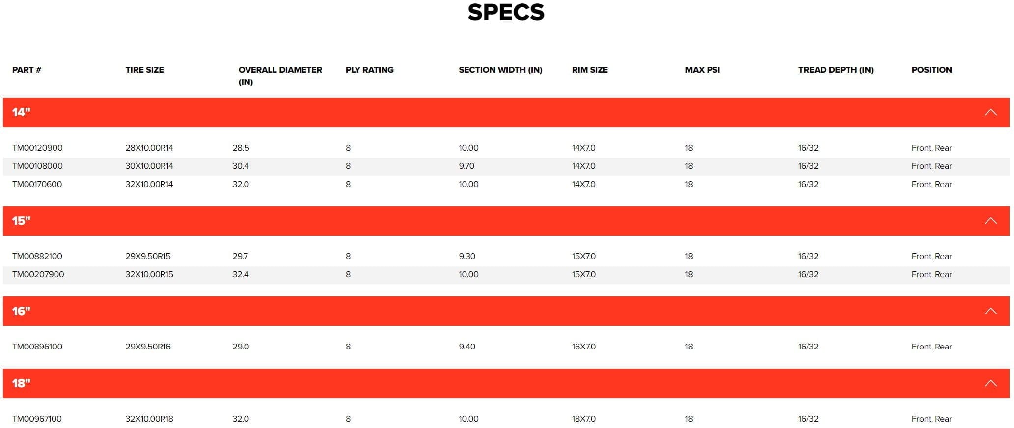Click the PART # column header
This screenshot has height=428, width=1014.
[x=27, y=70]
